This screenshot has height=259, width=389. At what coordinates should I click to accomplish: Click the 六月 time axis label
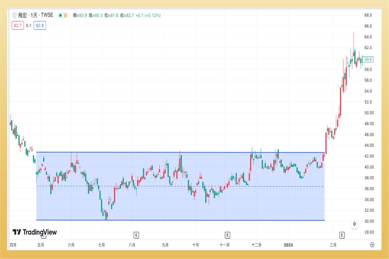71,245
